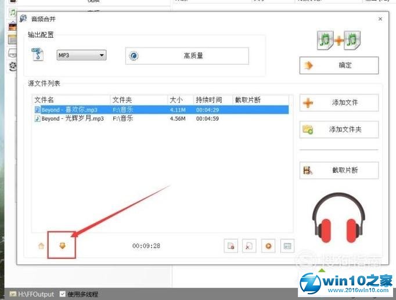Click the output format file icon
Screen dimensions: 396x300
(x=38, y=56)
